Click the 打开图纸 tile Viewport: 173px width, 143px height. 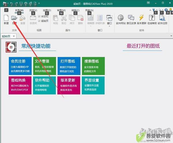click(x=69, y=66)
